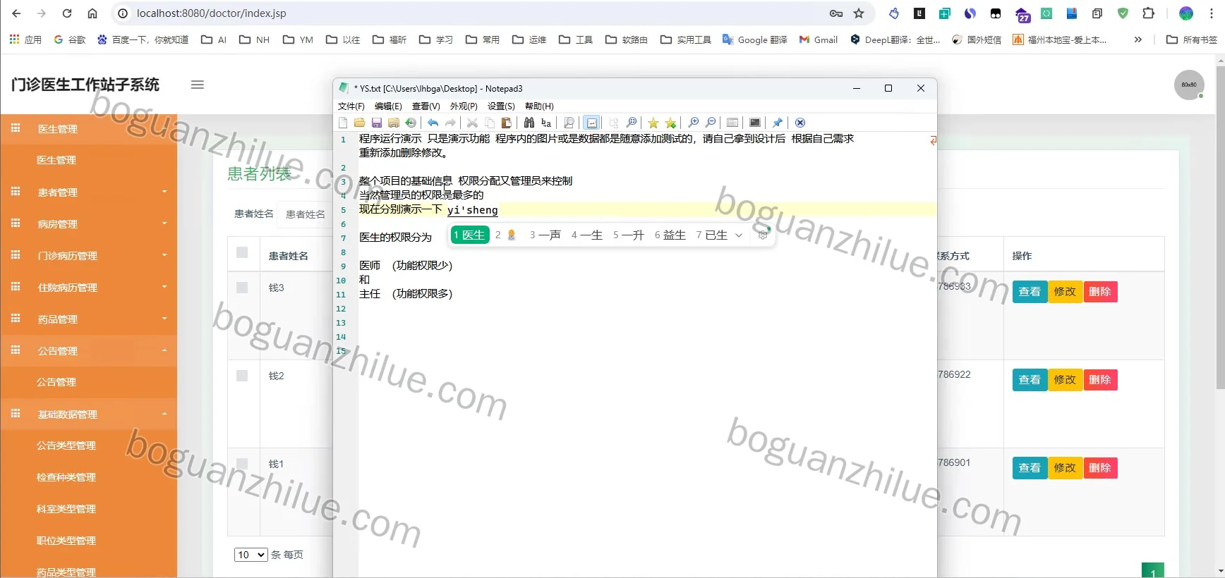Open the 设置(S) menu in Notepad3
The image size is (1225, 578).
point(501,106)
